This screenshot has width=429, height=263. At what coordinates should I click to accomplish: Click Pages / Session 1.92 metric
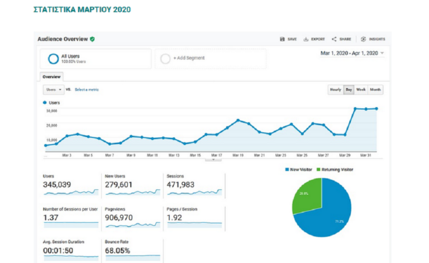pyautogui.click(x=194, y=218)
